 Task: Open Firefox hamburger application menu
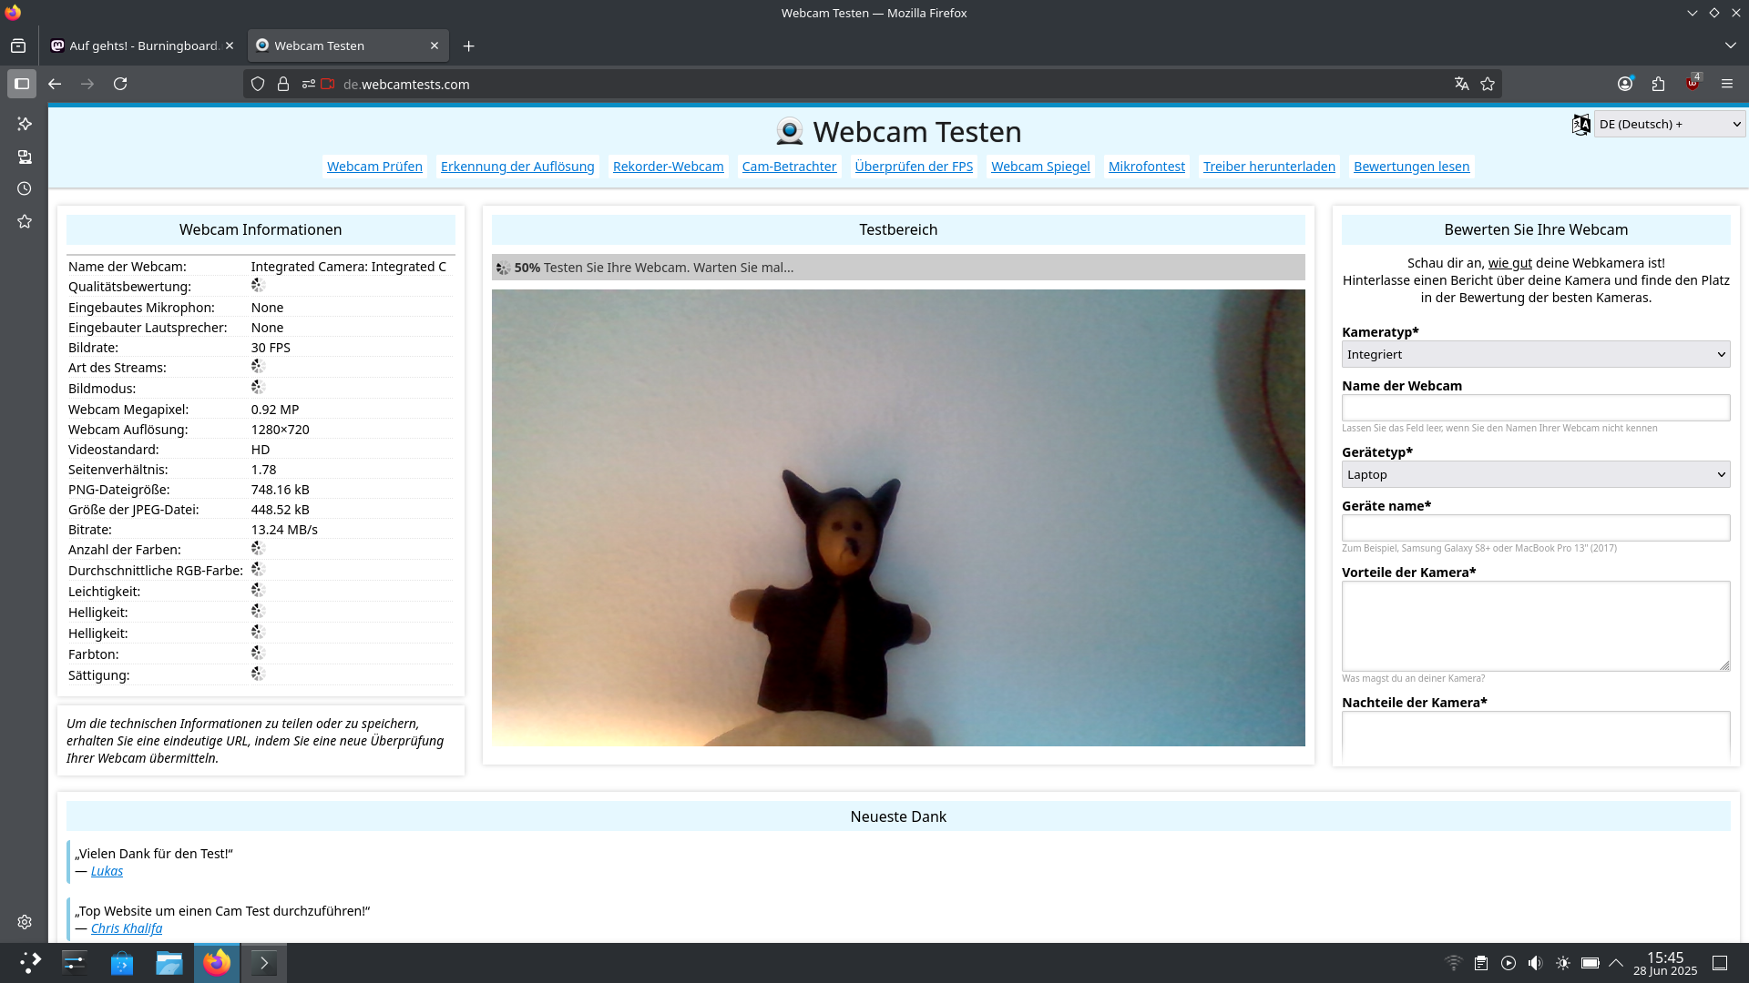[x=1727, y=84]
